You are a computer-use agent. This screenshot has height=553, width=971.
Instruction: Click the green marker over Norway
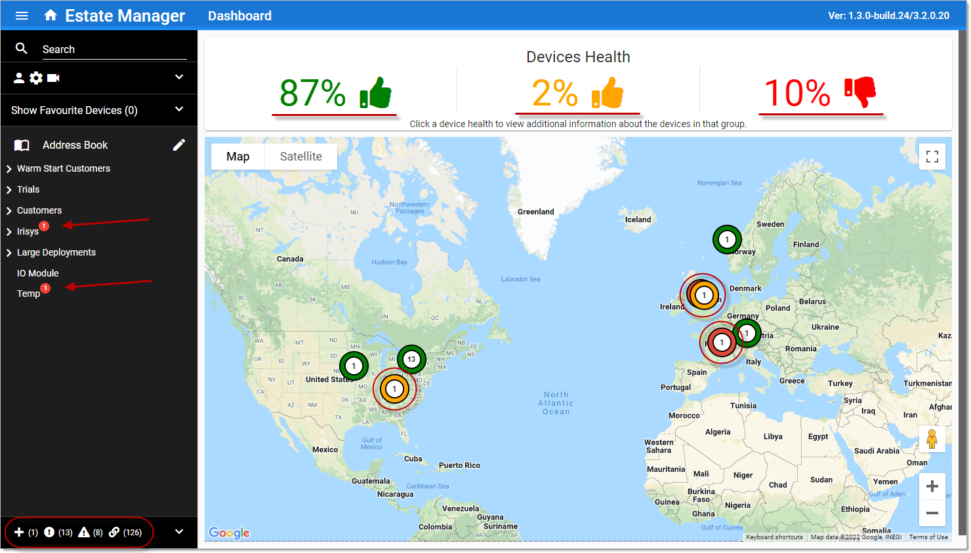click(x=727, y=240)
